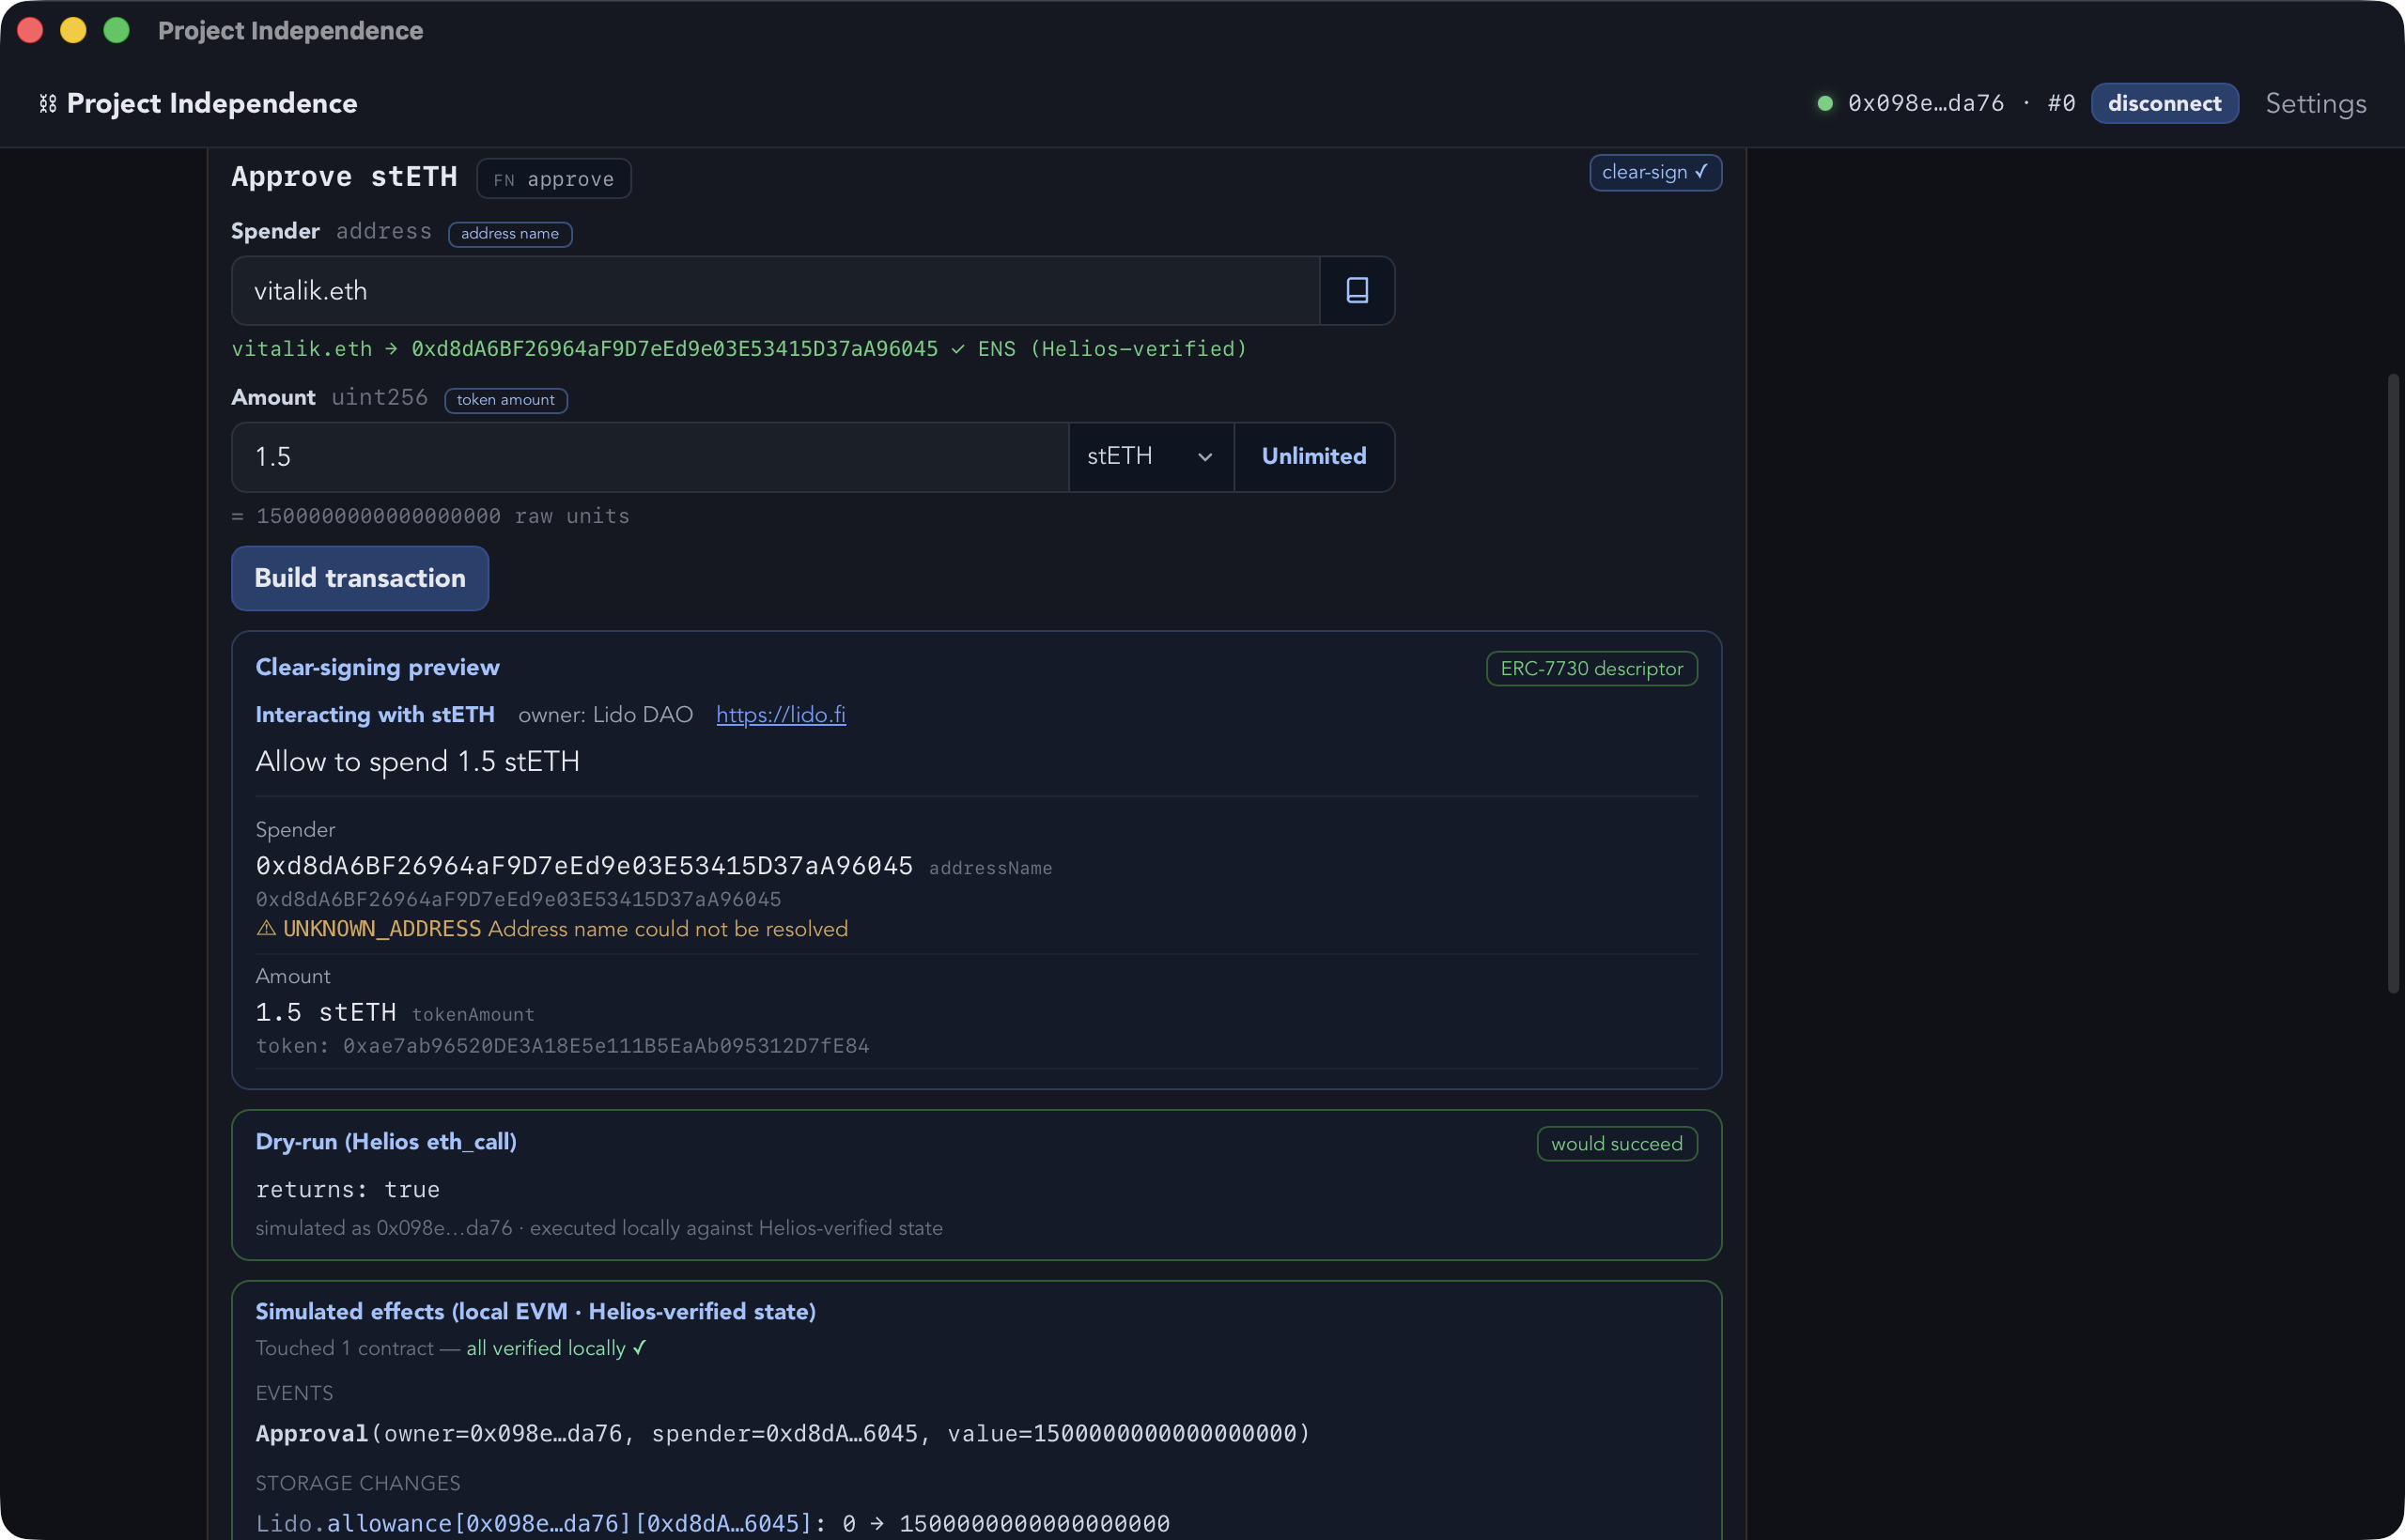Click the Project Independence header title
The height and width of the screenshot is (1540, 2405).
pos(212,103)
